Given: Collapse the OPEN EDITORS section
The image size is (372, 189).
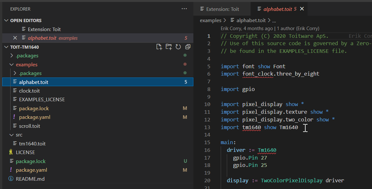Looking at the screenshot, I should pyautogui.click(x=7, y=20).
